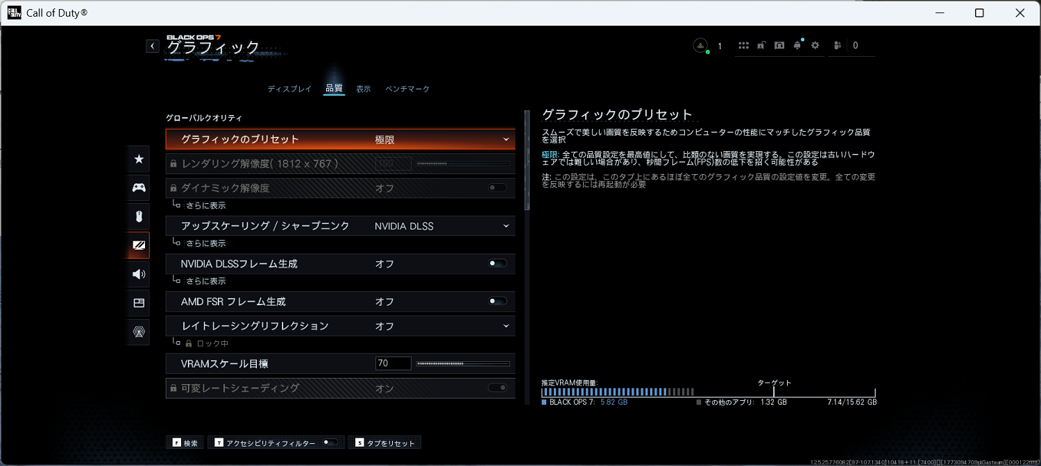Open the controller settings category
Screen dimensions: 1041x466
click(x=139, y=187)
